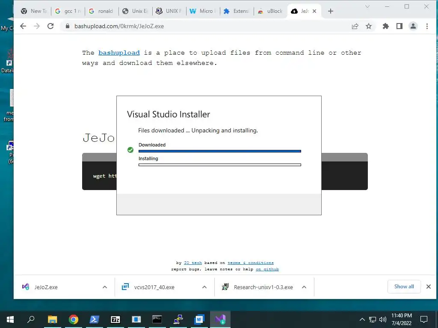Click the network tray icon
Screen dimensions: 438x328
click(x=373, y=319)
